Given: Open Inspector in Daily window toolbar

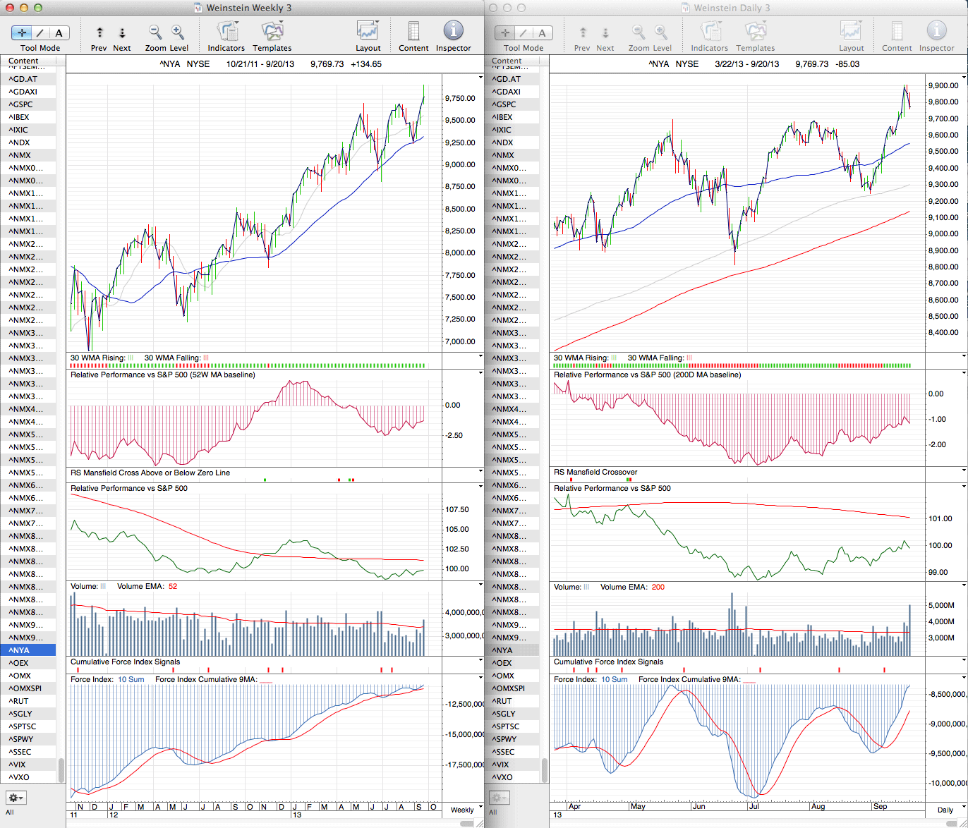Looking at the screenshot, I should pos(936,32).
